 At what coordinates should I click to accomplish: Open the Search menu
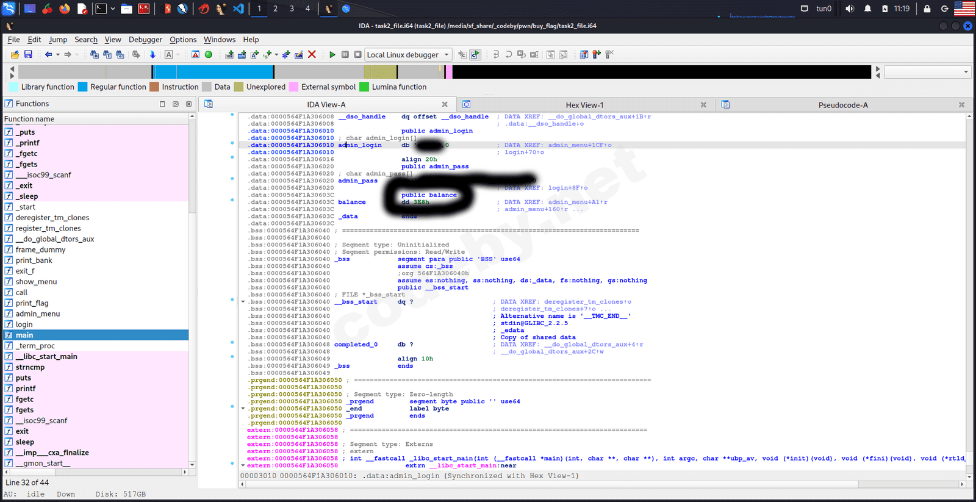click(86, 40)
